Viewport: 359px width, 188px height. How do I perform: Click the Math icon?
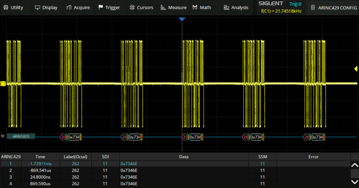194,7
